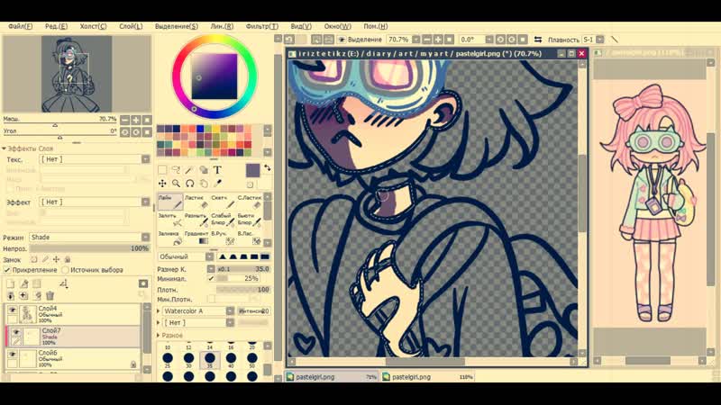Select the rectangular selection tool
721x405 pixels.
162,170
